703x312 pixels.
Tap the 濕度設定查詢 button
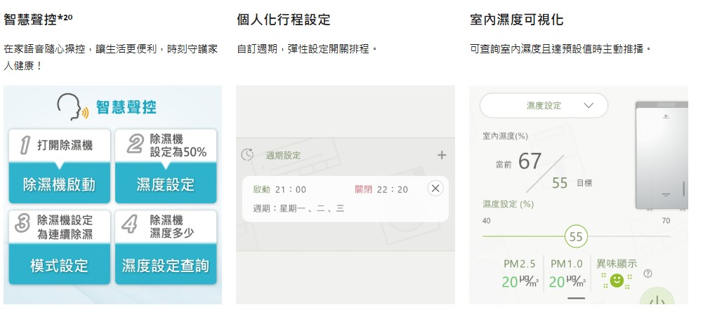pos(166,266)
